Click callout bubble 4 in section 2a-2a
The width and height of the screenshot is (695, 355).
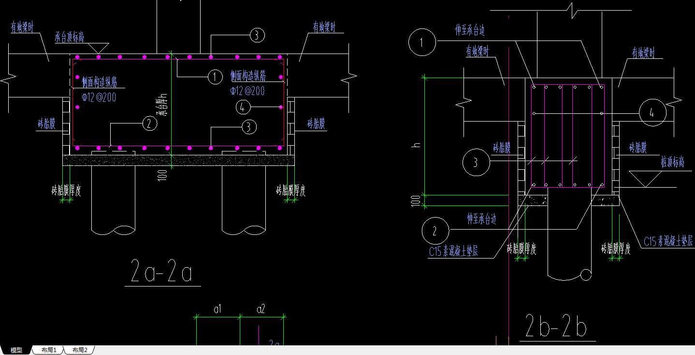click(243, 106)
